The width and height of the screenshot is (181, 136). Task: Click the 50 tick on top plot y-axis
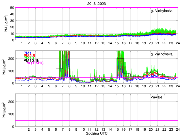tap(12, 8)
